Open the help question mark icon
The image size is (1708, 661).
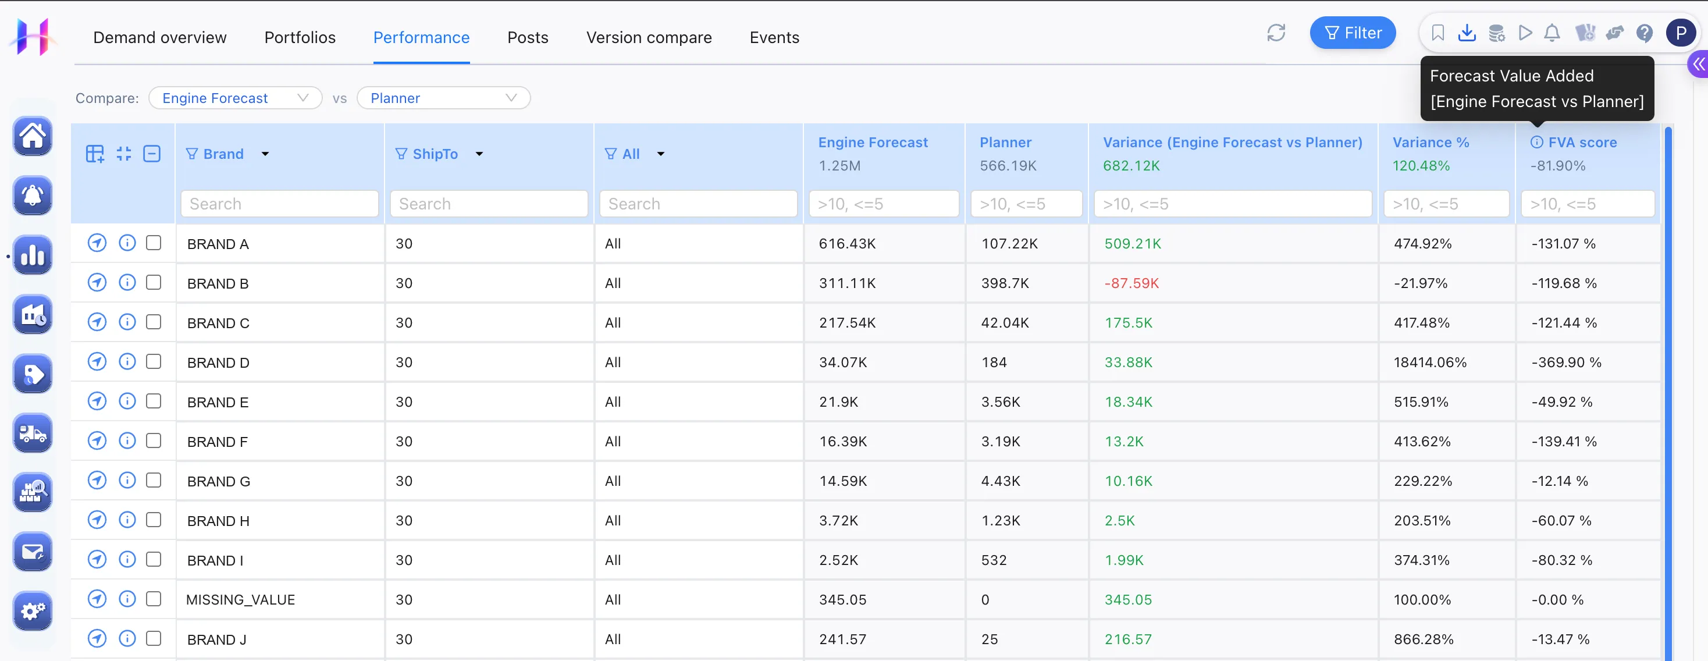pos(1645,33)
